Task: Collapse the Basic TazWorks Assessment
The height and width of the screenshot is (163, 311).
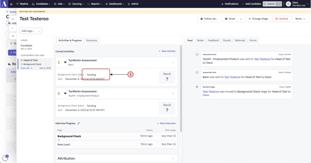Action: coord(65,62)
